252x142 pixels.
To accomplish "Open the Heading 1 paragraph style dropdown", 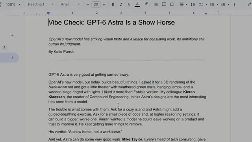I will (41, 4).
